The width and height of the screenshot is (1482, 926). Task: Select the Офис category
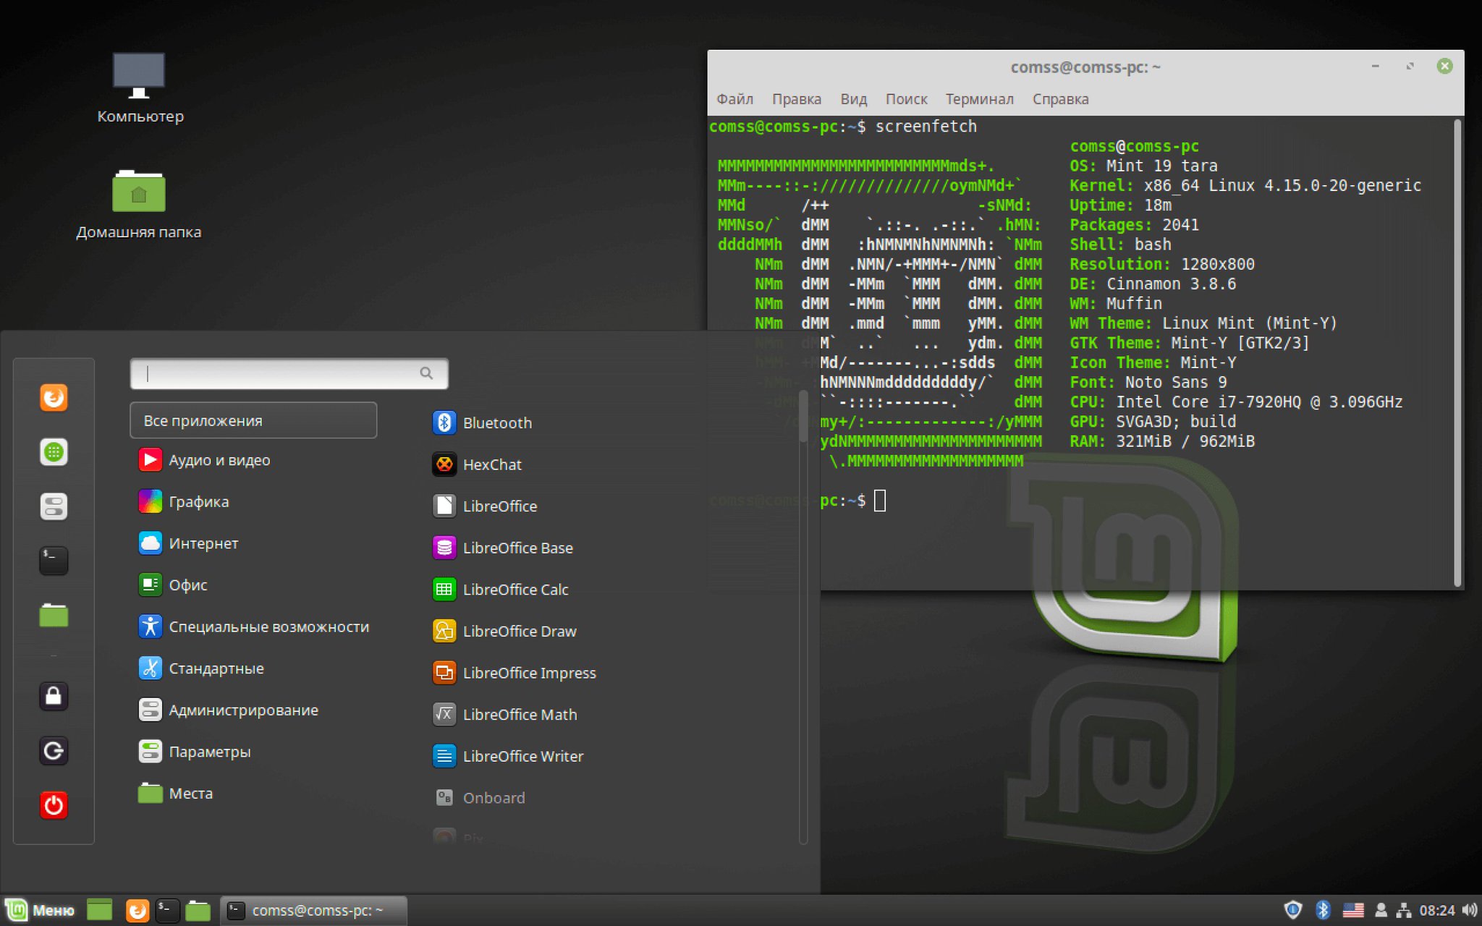pos(173,585)
